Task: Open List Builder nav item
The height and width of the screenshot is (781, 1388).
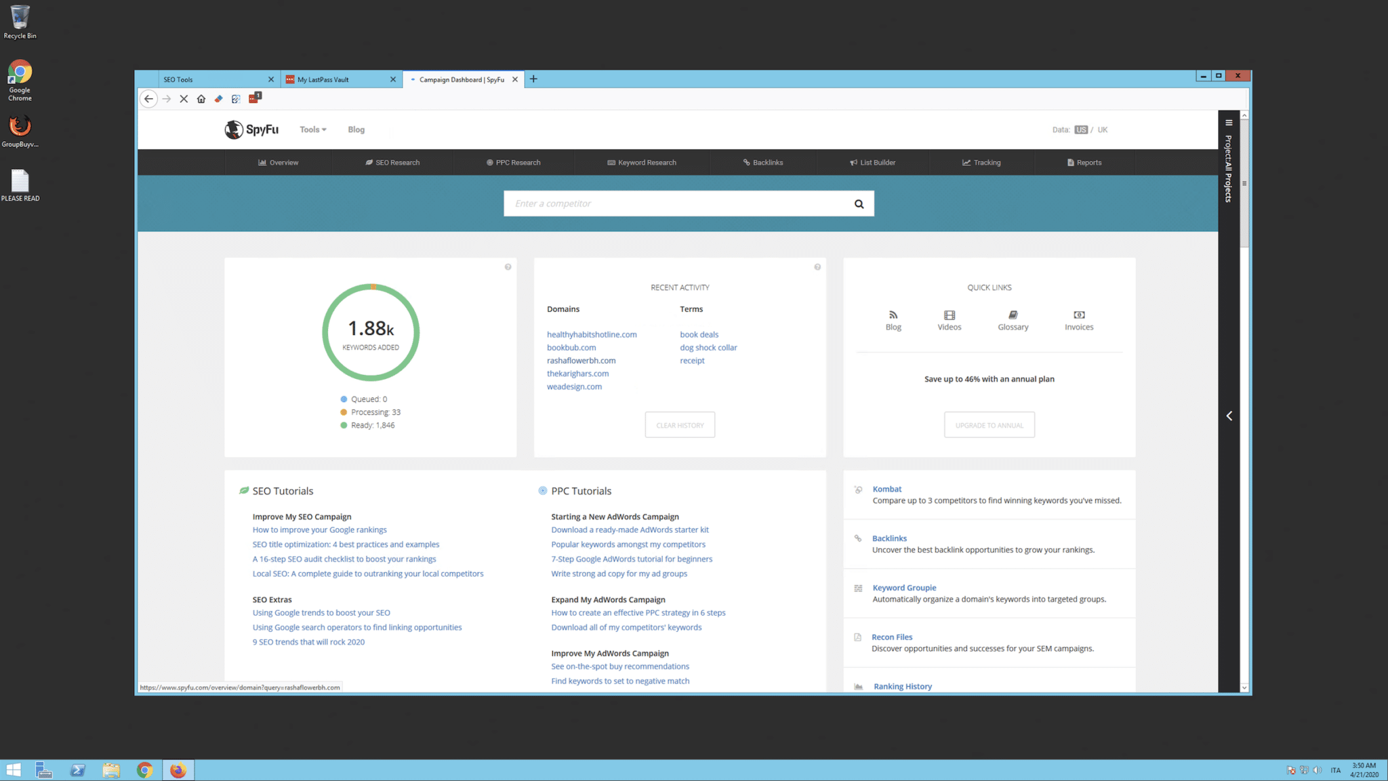Action: coord(873,163)
